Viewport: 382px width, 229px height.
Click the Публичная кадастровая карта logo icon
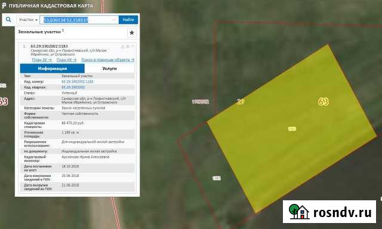(x=4, y=5)
